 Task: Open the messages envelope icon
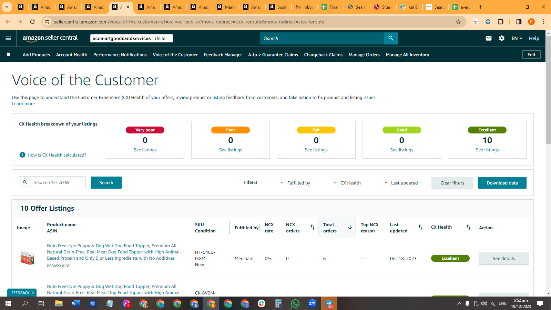pyautogui.click(x=488, y=38)
